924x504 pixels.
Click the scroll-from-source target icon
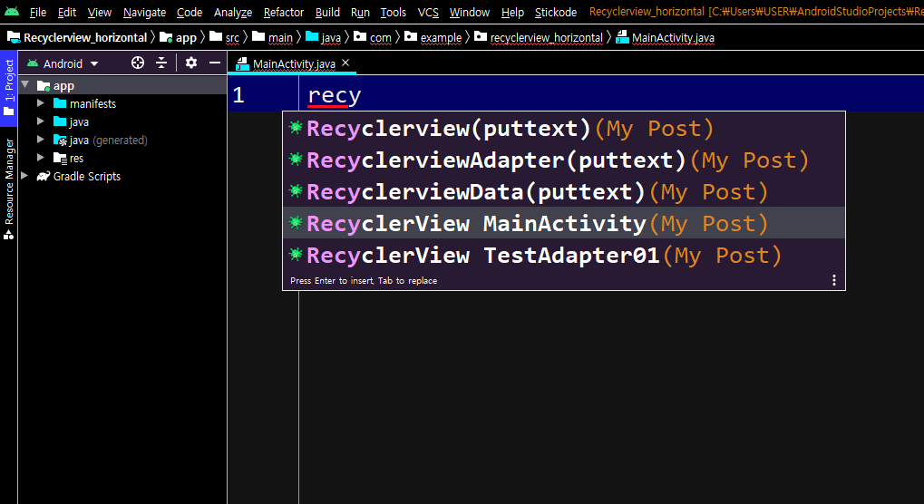click(x=138, y=63)
